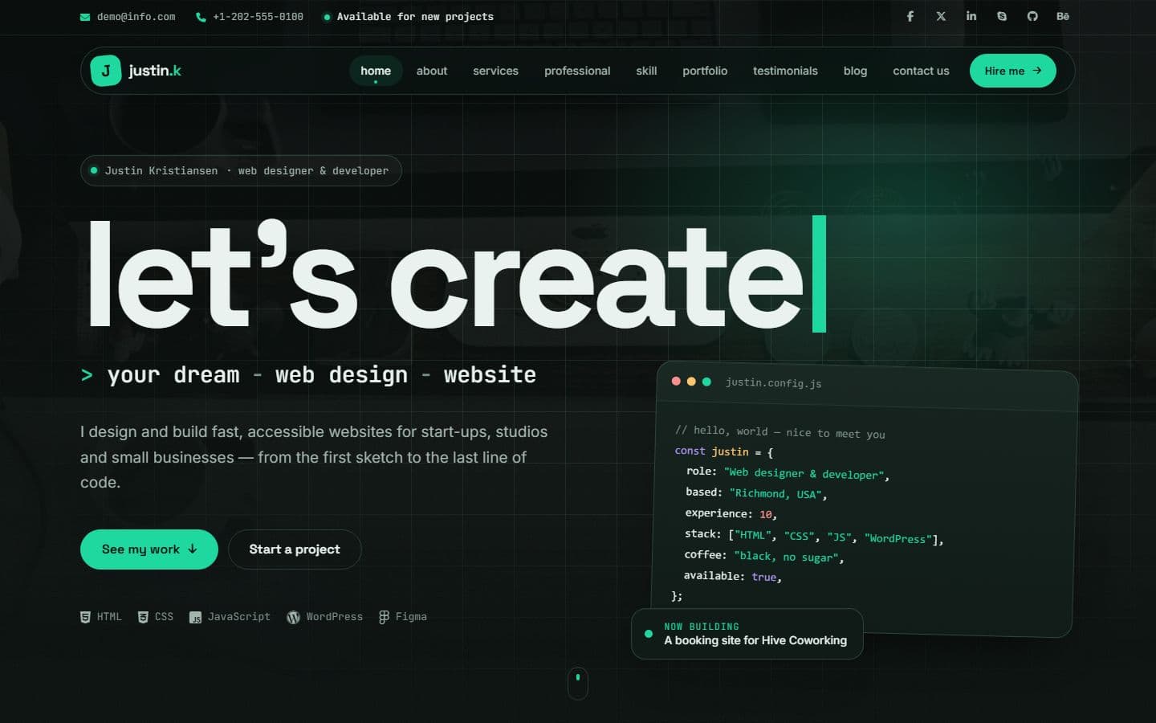Open the services menu item
Screen dimensions: 1156x723
pos(495,71)
